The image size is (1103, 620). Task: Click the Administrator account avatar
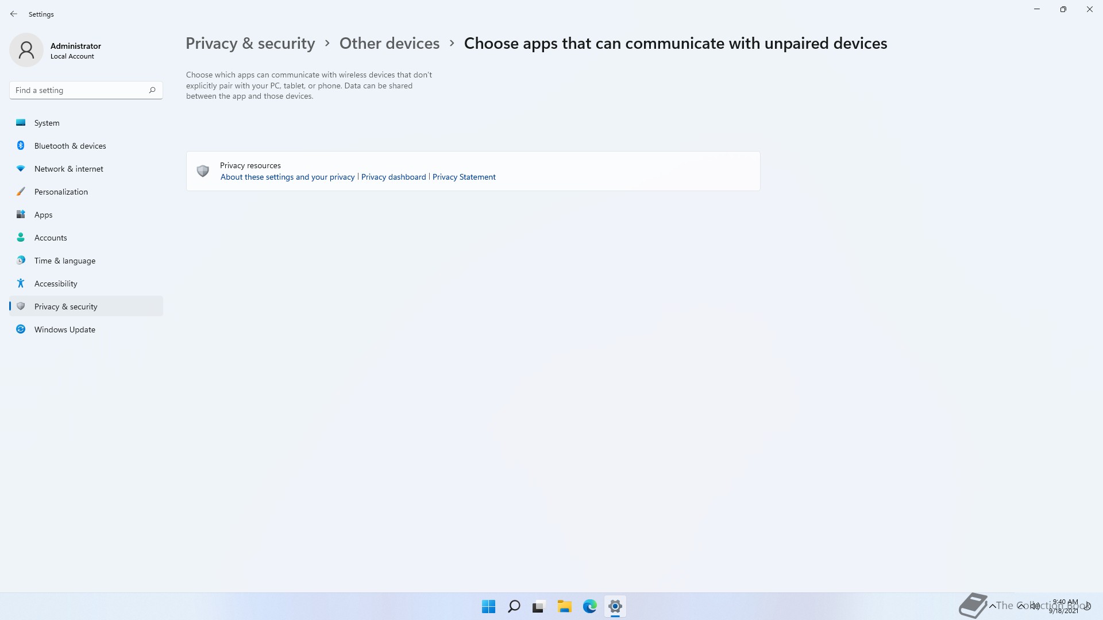point(26,50)
